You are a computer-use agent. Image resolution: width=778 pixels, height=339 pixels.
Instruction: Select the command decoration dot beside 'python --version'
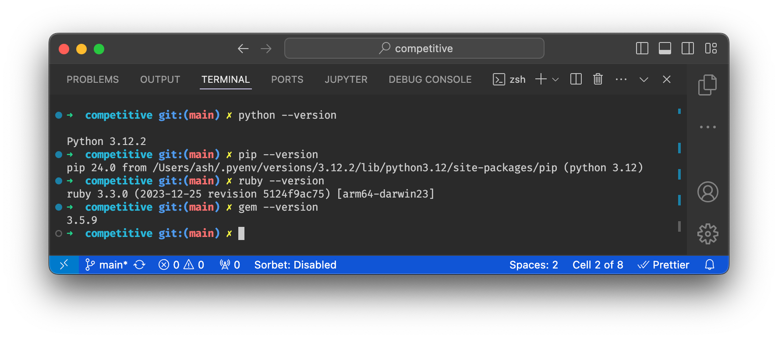pos(59,115)
